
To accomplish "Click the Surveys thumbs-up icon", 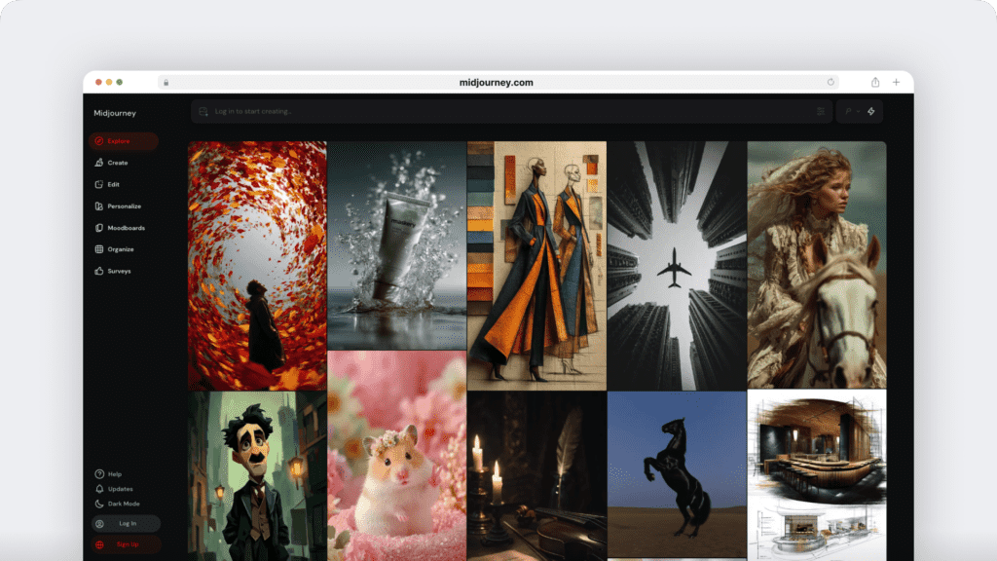I will [99, 271].
